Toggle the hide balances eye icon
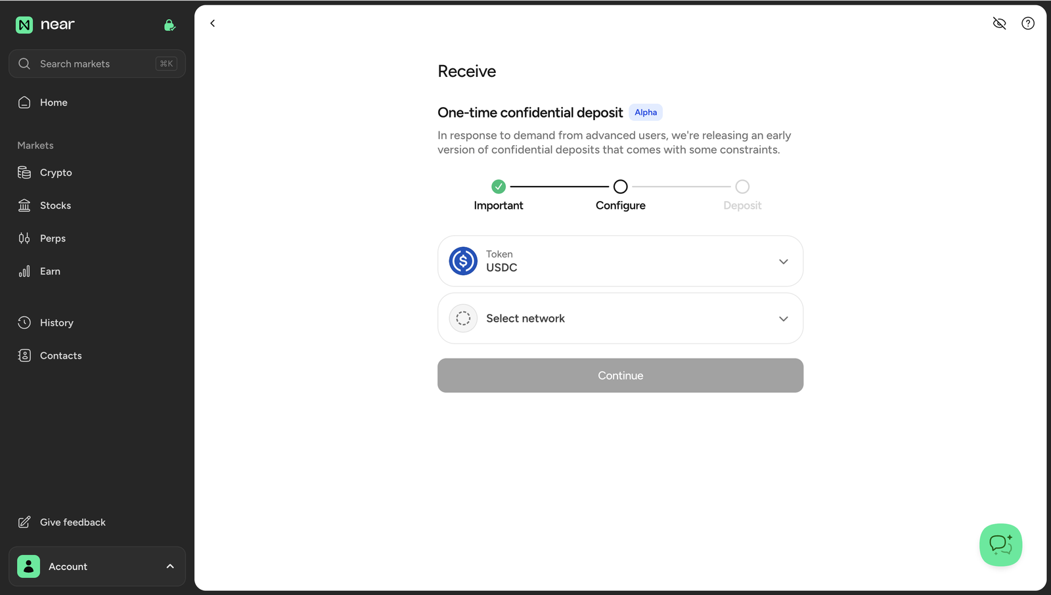This screenshot has height=595, width=1051. (999, 24)
